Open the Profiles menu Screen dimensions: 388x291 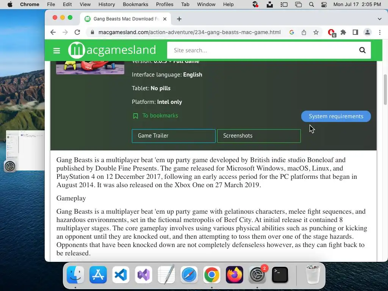(164, 4)
